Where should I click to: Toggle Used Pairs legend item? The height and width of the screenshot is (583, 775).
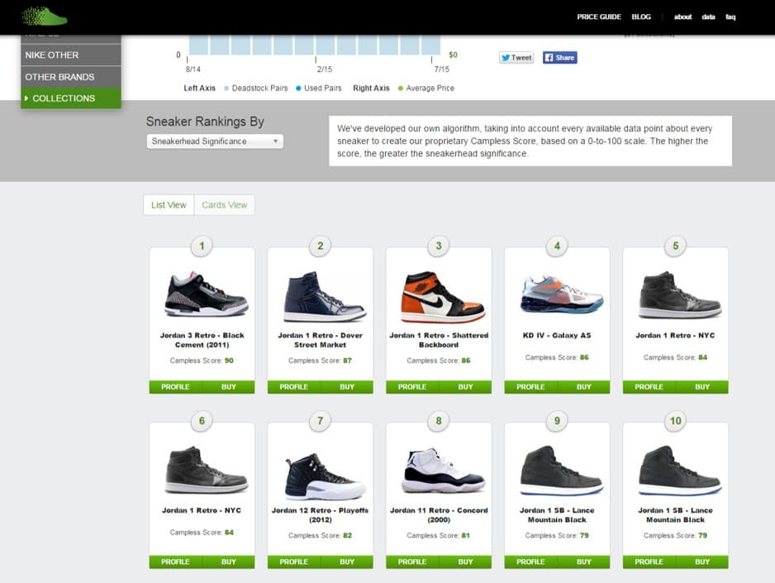(x=319, y=88)
